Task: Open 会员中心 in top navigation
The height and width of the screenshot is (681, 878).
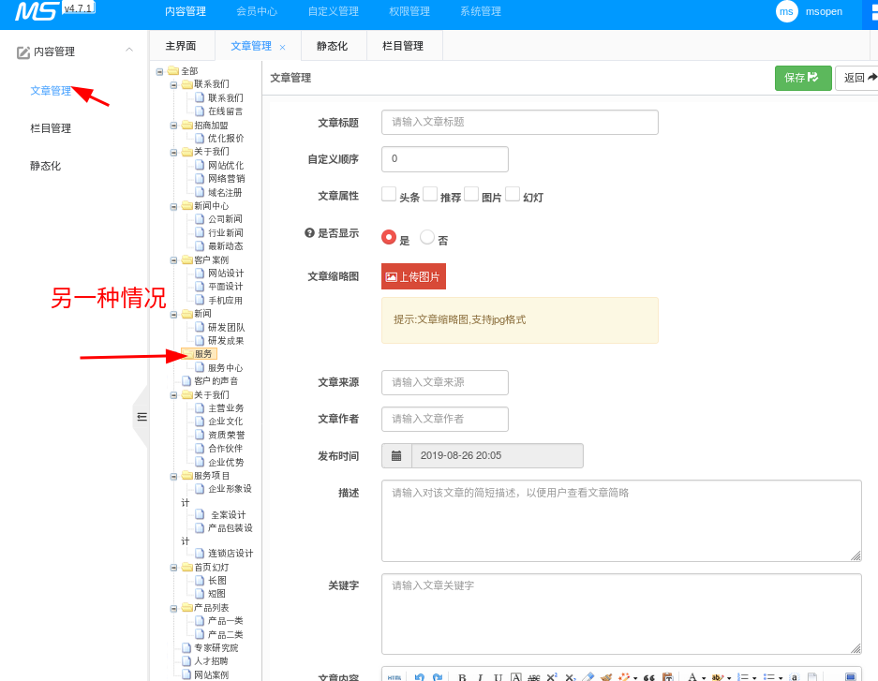Action: 257,12
